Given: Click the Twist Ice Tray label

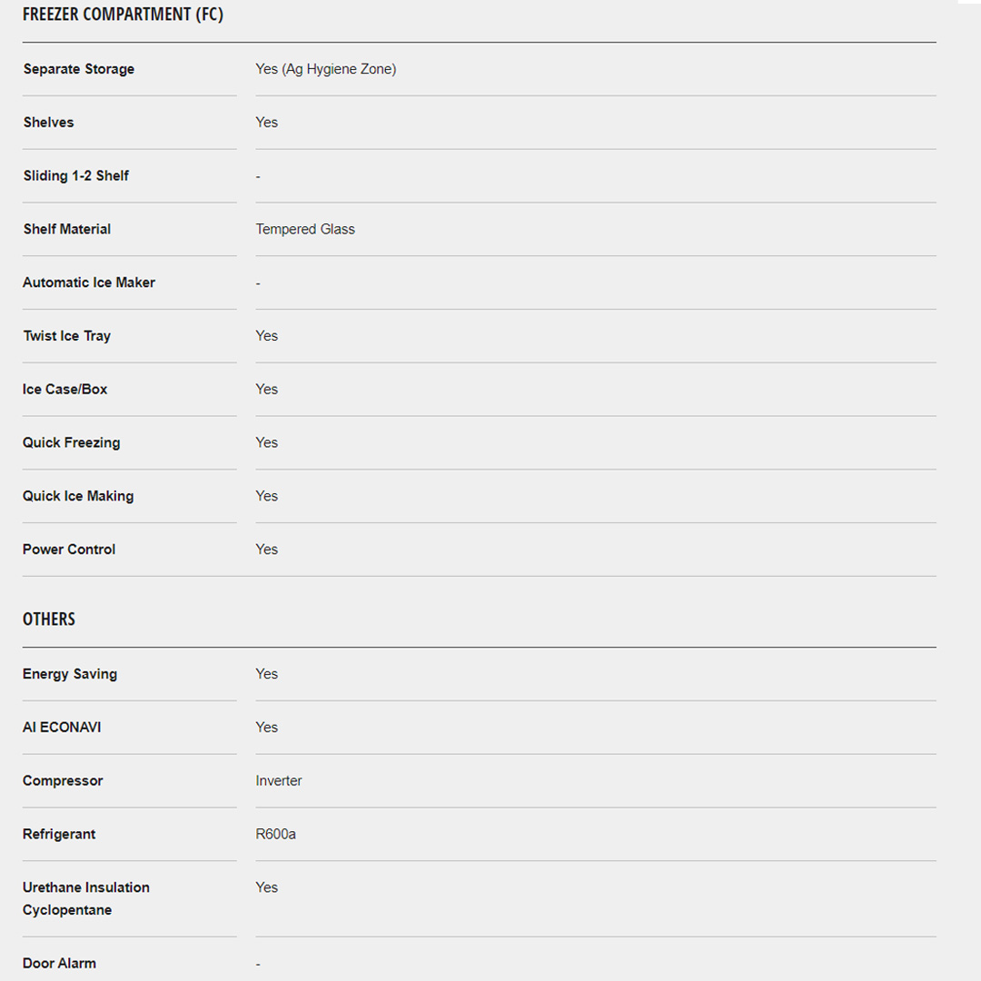Looking at the screenshot, I should pyautogui.click(x=67, y=336).
